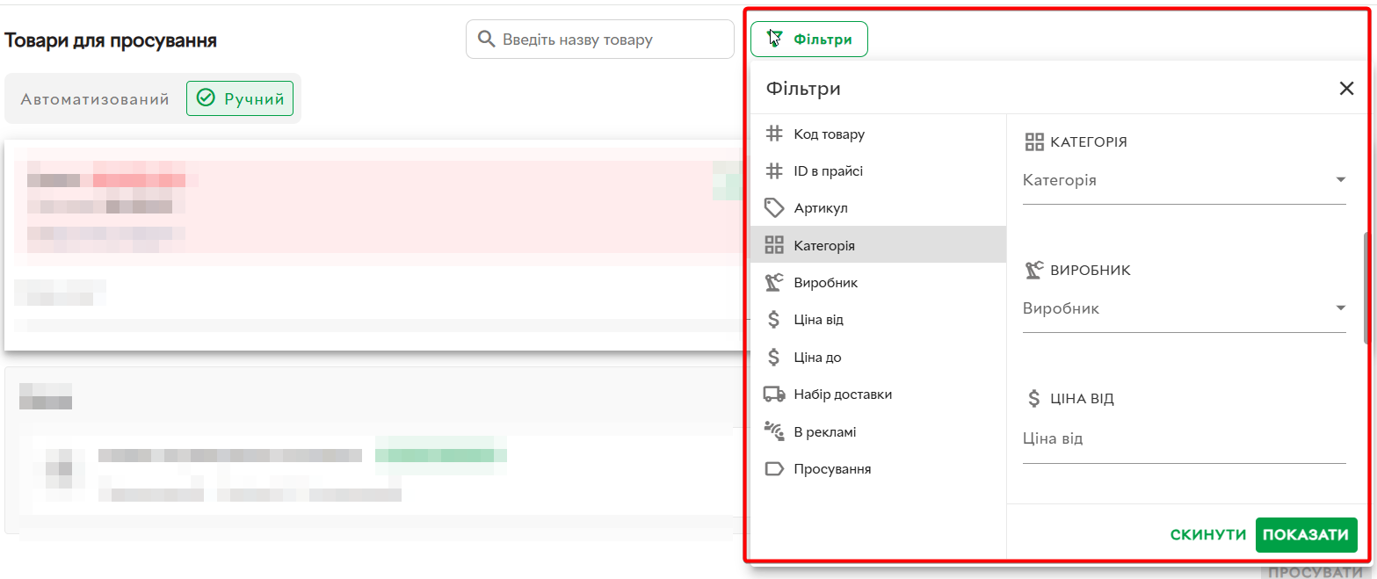Click the hash icon beside ID в прайсі
Viewport: 1377px width, 579px height.
773,171
